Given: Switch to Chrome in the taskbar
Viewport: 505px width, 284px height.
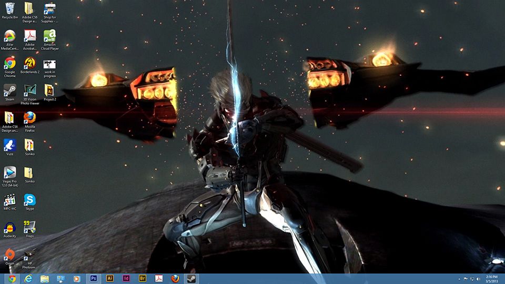Looking at the screenshot, I should click(x=12, y=279).
